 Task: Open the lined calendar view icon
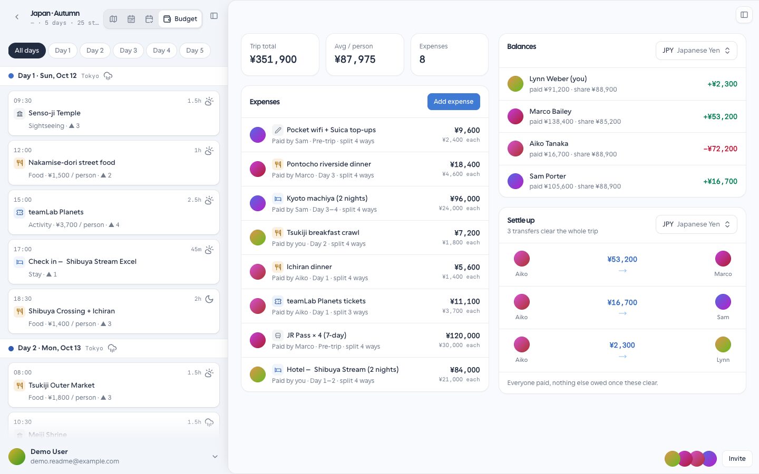[x=131, y=19]
